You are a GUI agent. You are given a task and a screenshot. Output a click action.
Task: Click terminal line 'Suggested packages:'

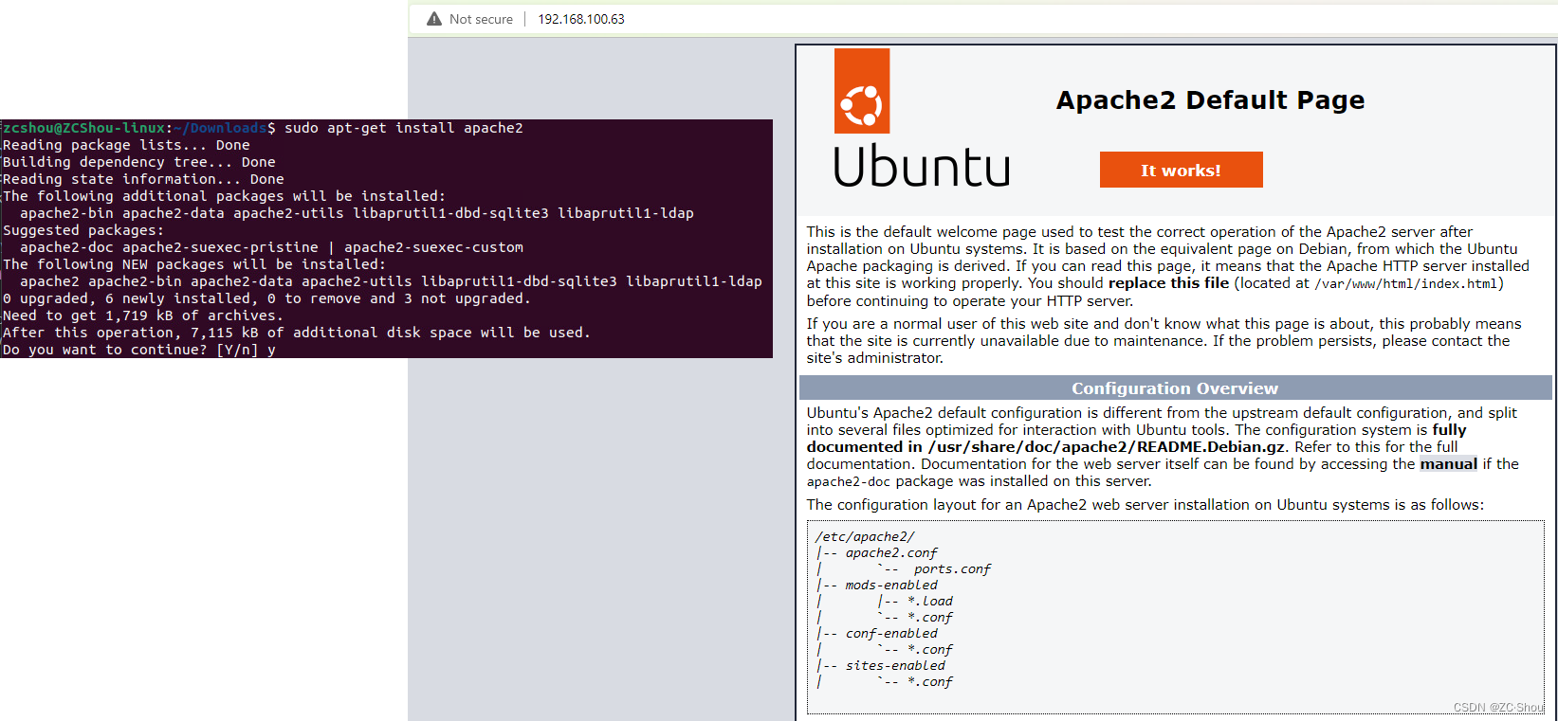[x=82, y=230]
